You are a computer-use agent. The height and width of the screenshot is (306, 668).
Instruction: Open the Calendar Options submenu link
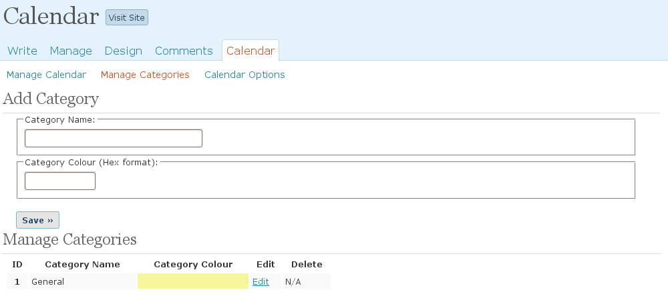[244, 75]
